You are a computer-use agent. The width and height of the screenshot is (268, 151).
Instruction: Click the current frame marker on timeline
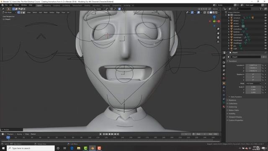8,137
